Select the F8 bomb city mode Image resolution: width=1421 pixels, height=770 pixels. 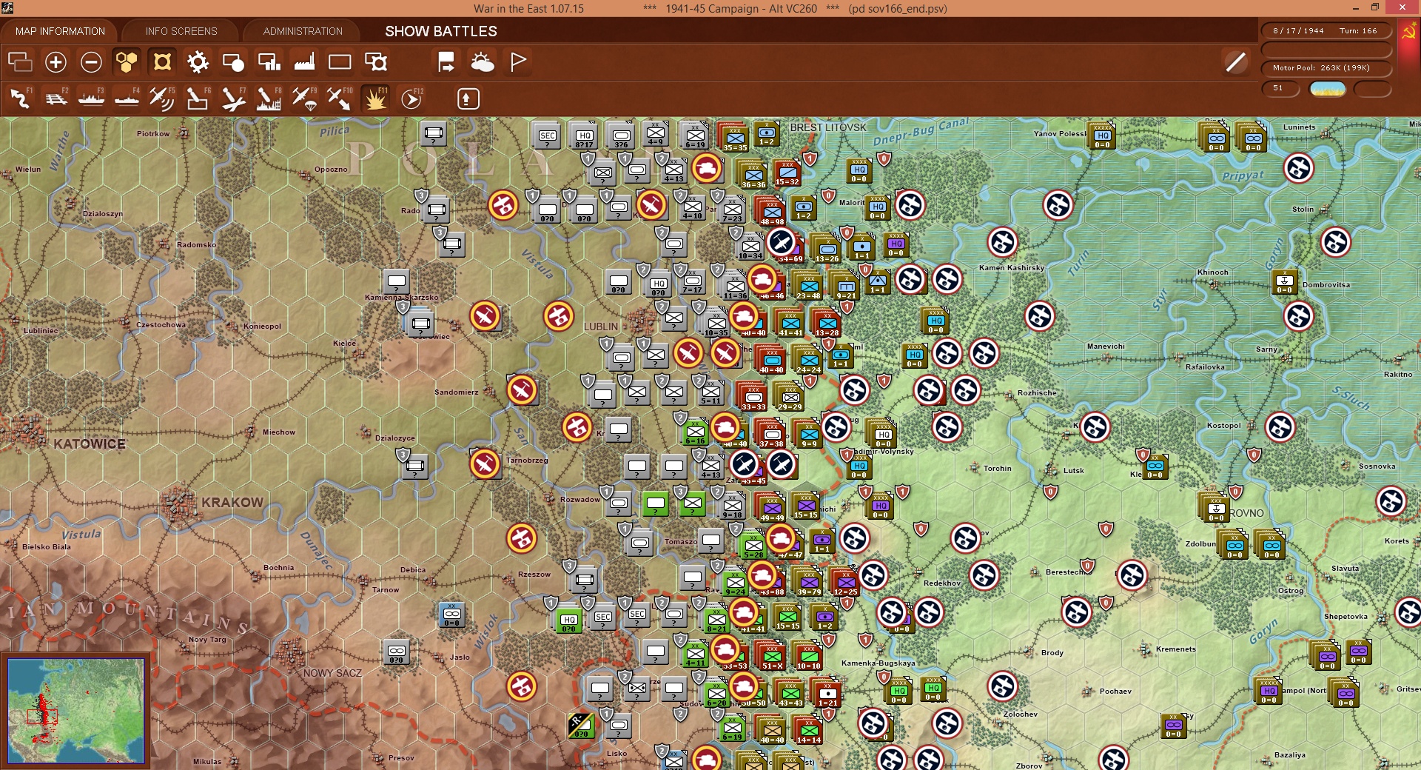pos(269,98)
